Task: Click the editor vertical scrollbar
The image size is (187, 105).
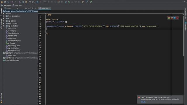Action: point(183,36)
